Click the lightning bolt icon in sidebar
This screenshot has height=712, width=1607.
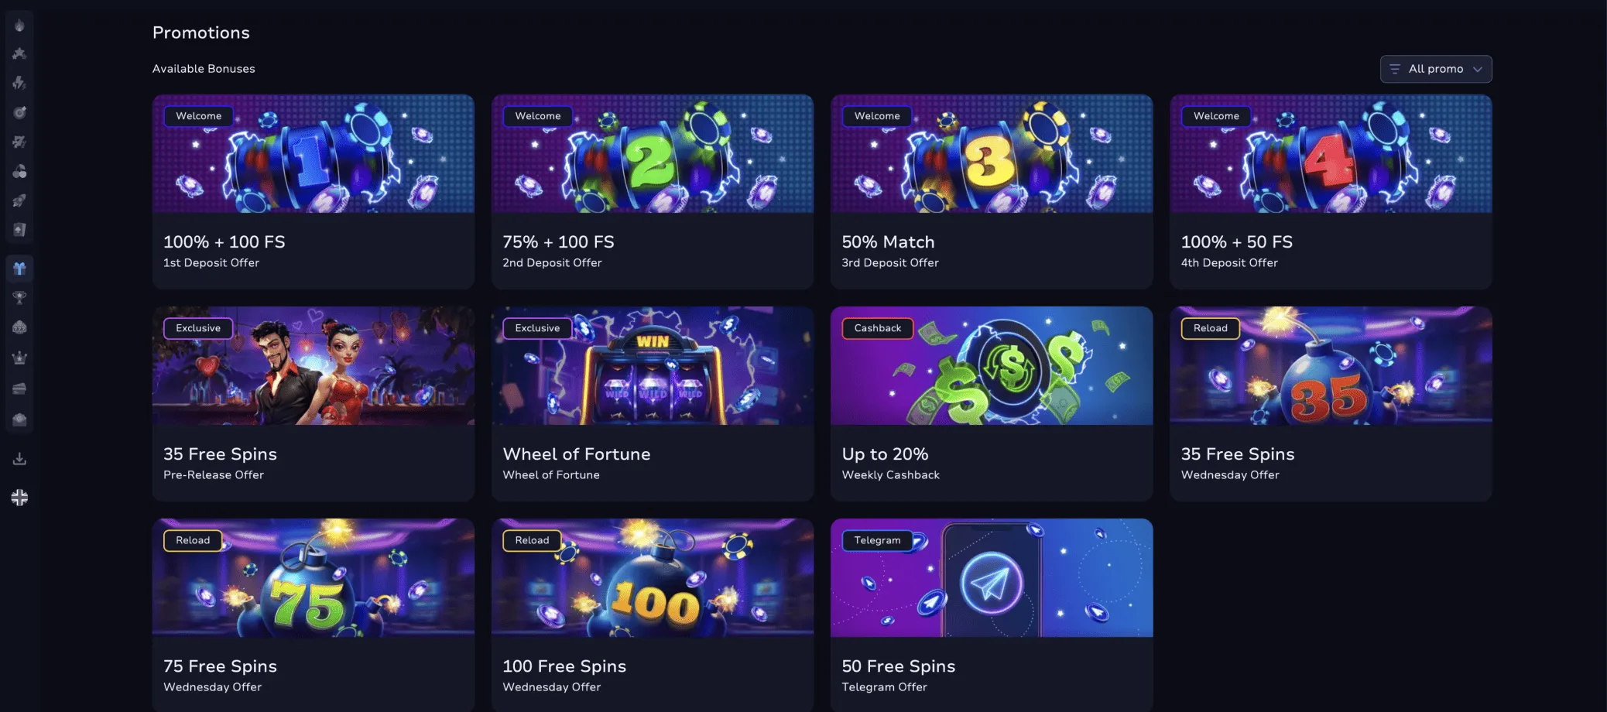pyautogui.click(x=19, y=83)
